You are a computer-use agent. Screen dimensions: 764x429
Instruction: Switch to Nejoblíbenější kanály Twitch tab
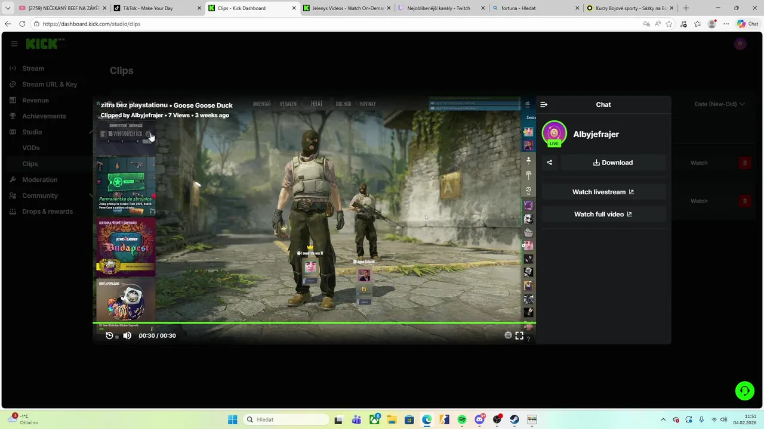pyautogui.click(x=440, y=8)
